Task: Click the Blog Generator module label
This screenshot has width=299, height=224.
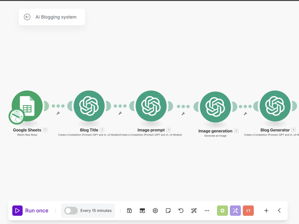Action: 275,130
